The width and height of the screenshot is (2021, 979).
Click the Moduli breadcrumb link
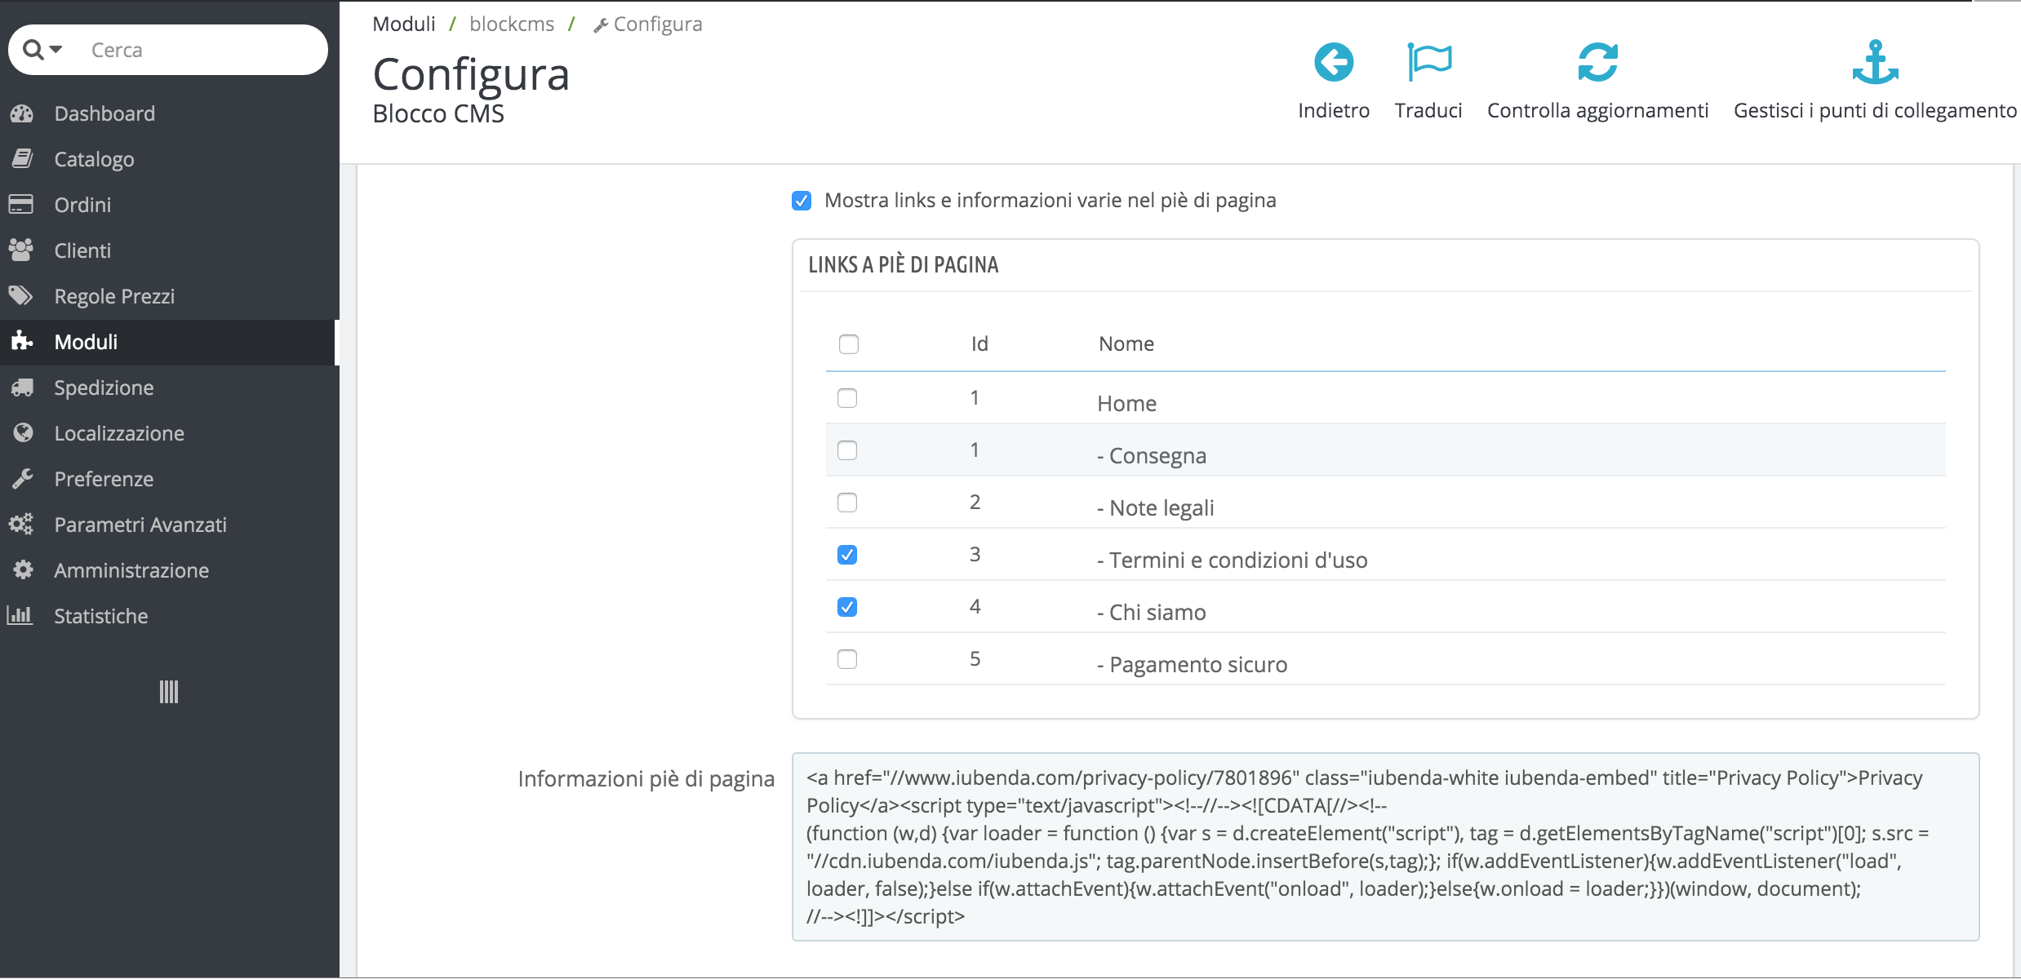(x=404, y=23)
